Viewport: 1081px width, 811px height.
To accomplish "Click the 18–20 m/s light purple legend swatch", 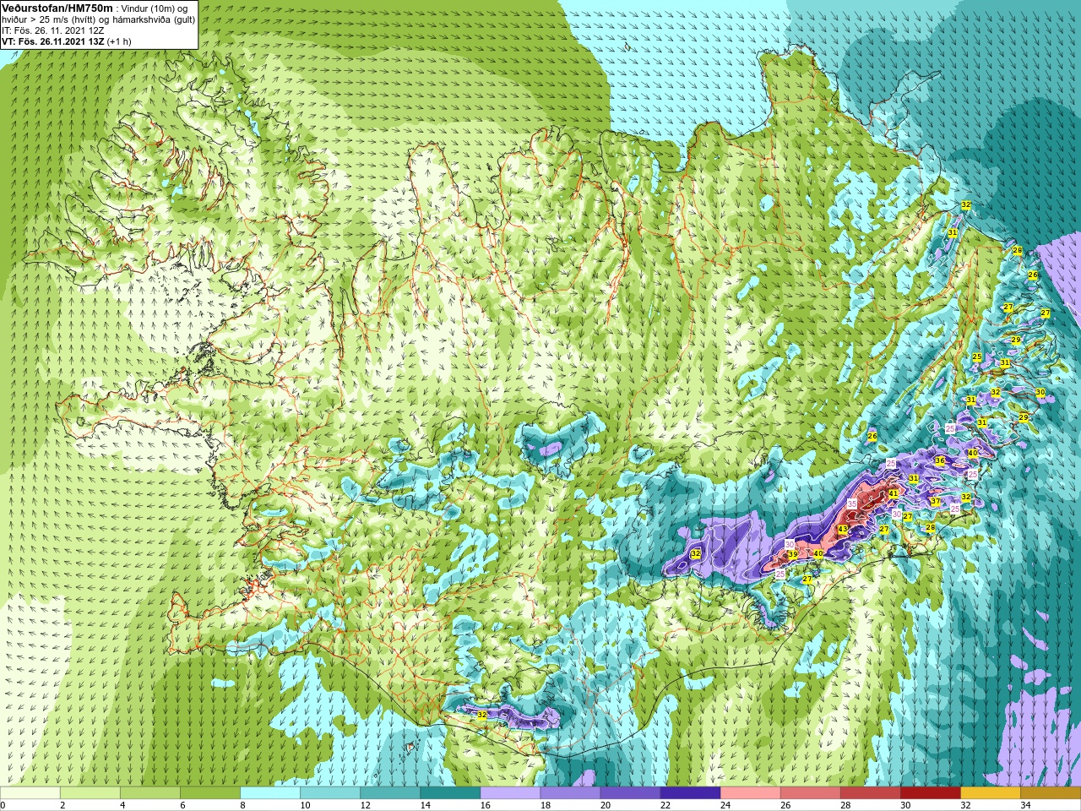I will (570, 793).
